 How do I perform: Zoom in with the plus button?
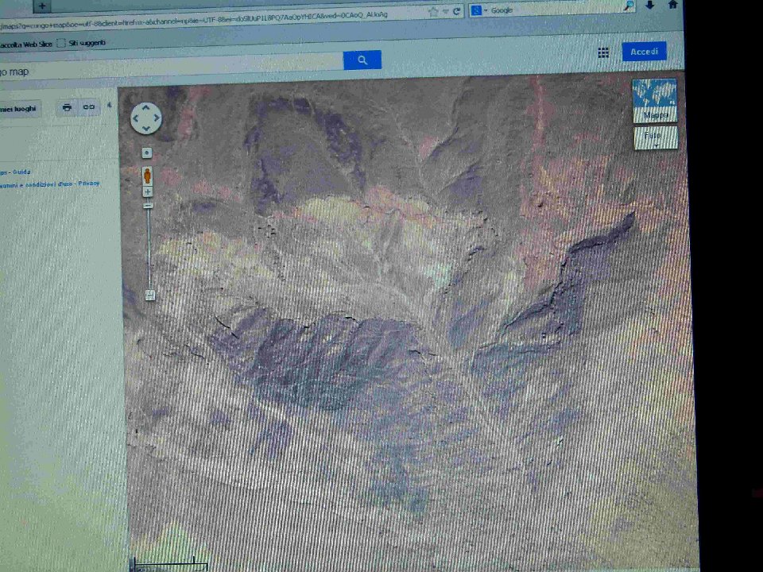tap(147, 192)
